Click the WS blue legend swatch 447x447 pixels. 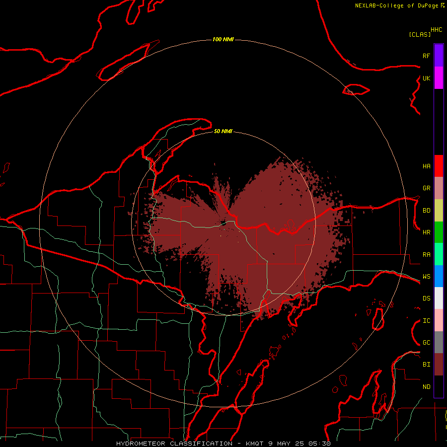tap(439, 276)
